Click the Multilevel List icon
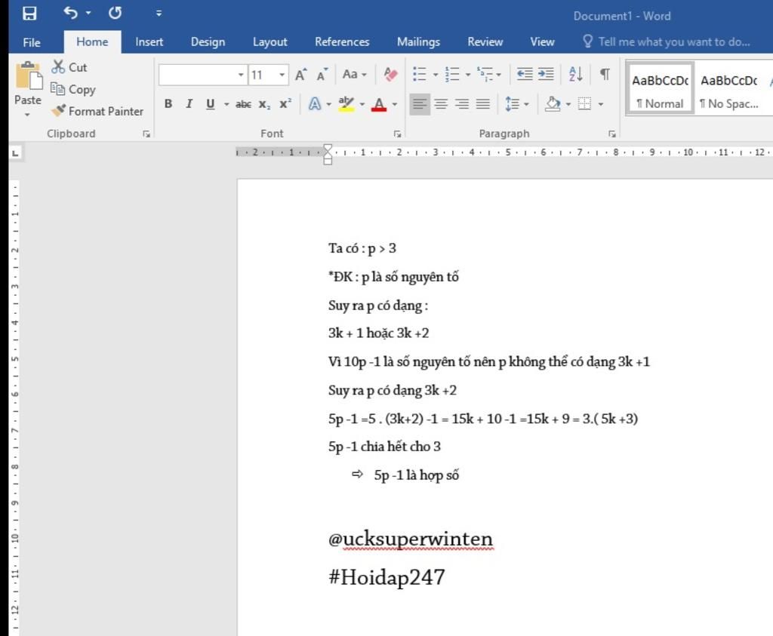This screenshot has height=636, width=773. point(485,75)
